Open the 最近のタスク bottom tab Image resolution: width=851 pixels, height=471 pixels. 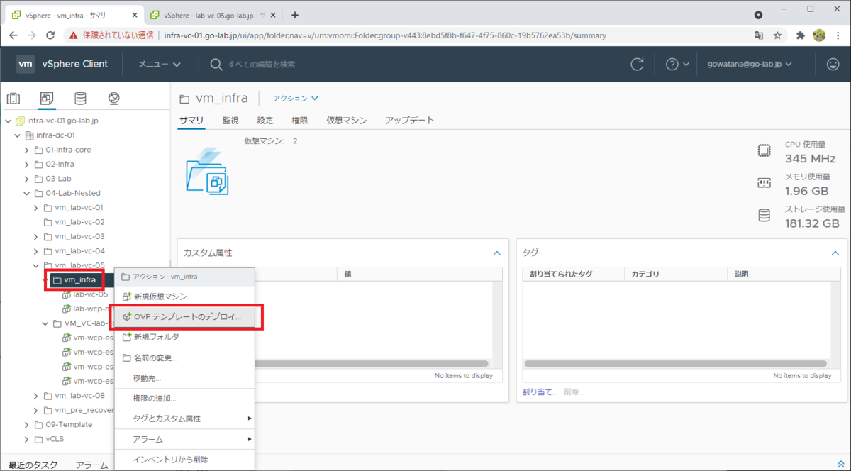pyautogui.click(x=33, y=465)
